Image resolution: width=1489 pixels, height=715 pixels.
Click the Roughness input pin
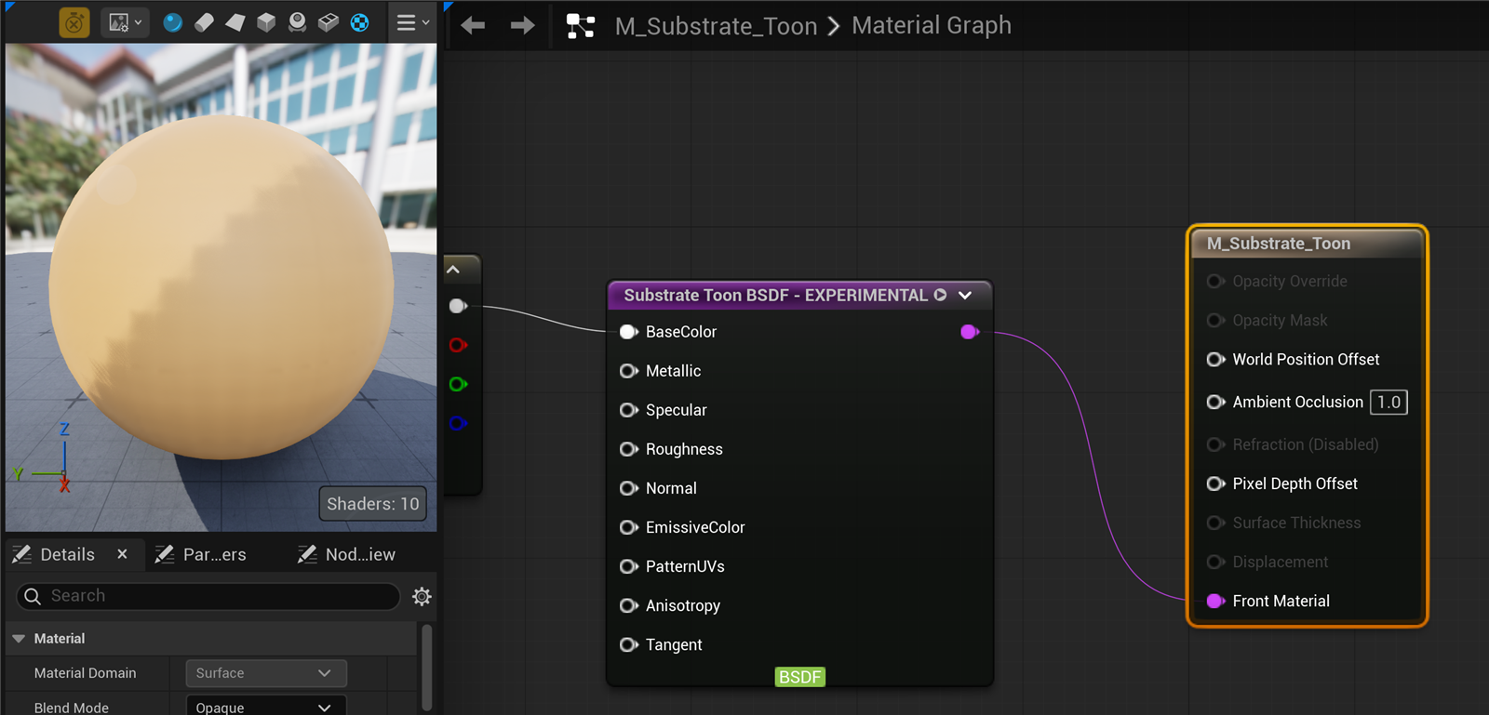tap(629, 449)
